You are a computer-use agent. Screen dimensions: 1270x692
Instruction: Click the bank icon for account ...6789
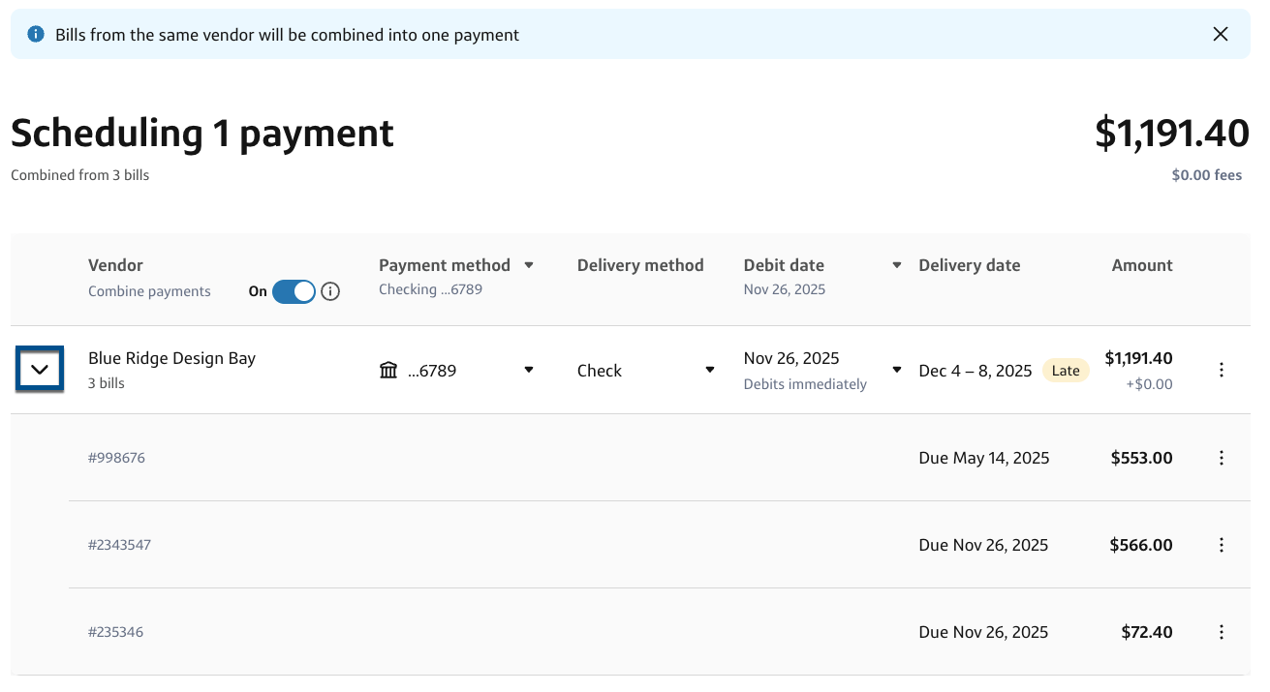388,371
